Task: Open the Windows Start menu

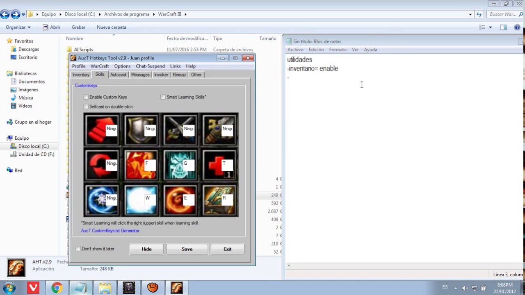Action: (9, 288)
